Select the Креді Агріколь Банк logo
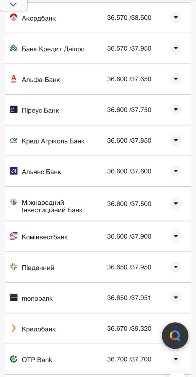The height and width of the screenshot is (377, 196). pos(13,140)
